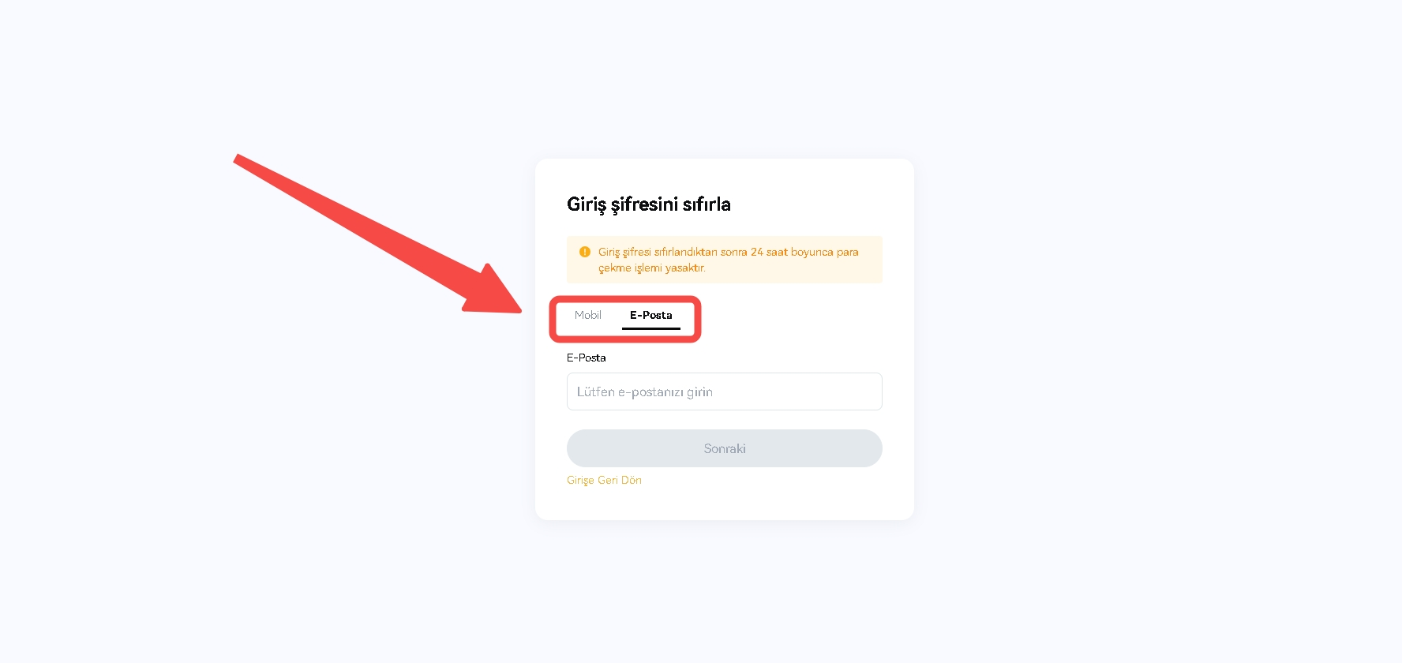The image size is (1402, 663).
Task: Click the text çekme işlemi yasaktır
Action: coord(651,268)
